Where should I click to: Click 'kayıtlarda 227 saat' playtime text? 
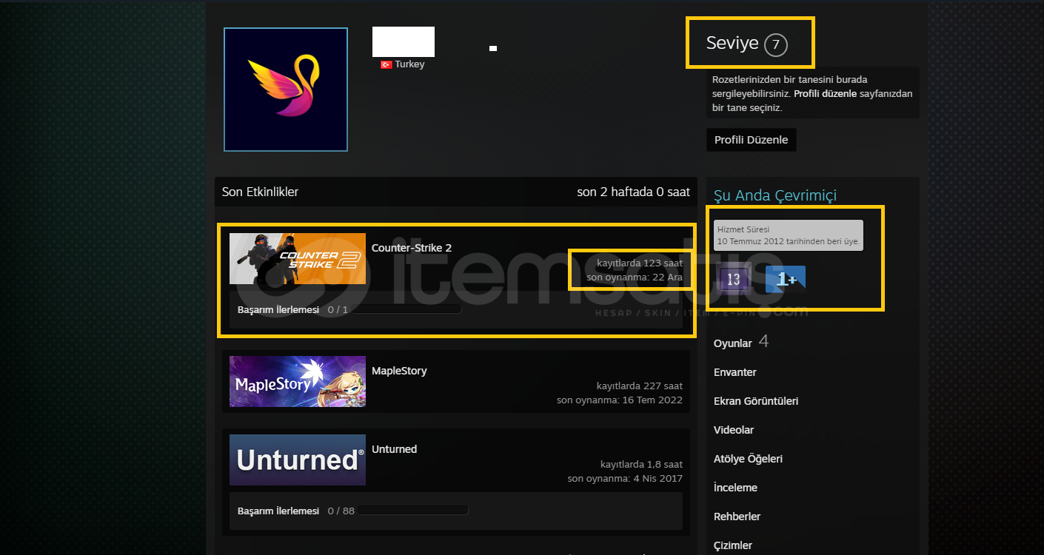pos(640,386)
